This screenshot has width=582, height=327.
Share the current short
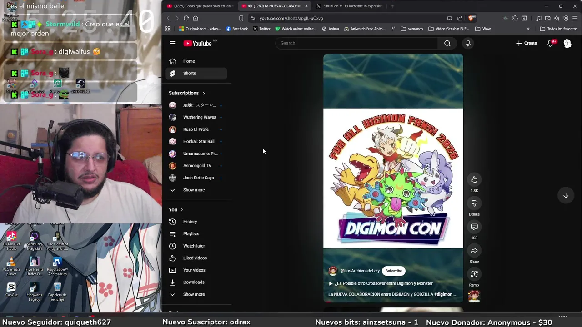click(x=474, y=250)
